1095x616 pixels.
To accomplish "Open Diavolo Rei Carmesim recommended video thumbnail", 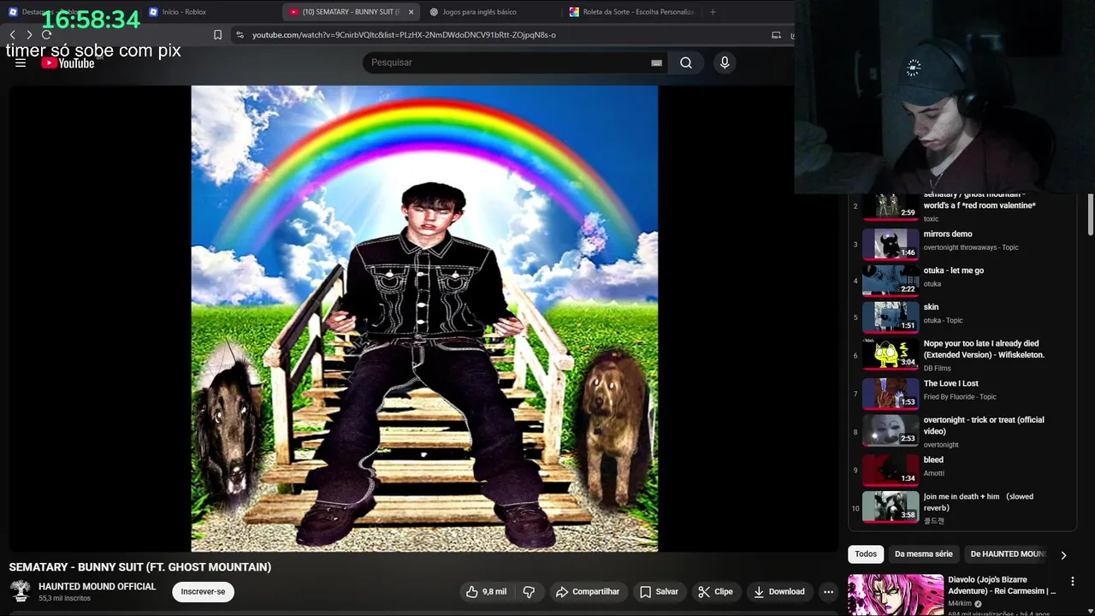I will (x=896, y=595).
